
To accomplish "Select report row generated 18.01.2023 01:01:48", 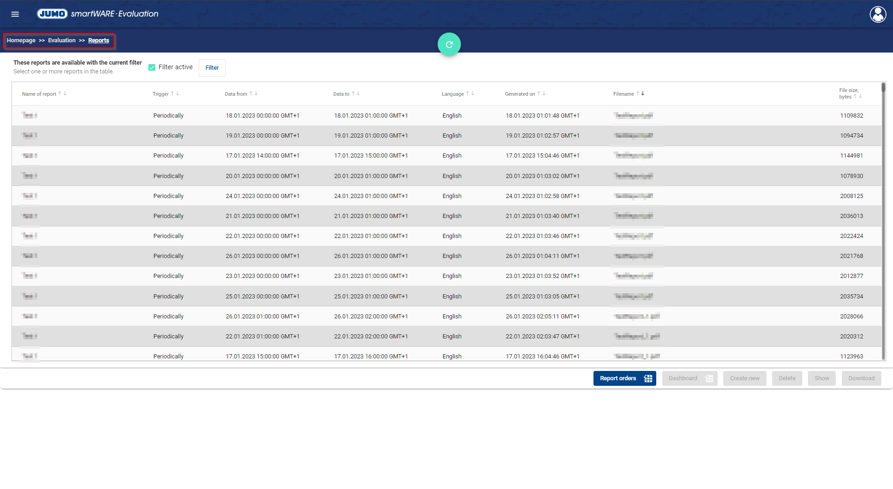I will (542, 116).
